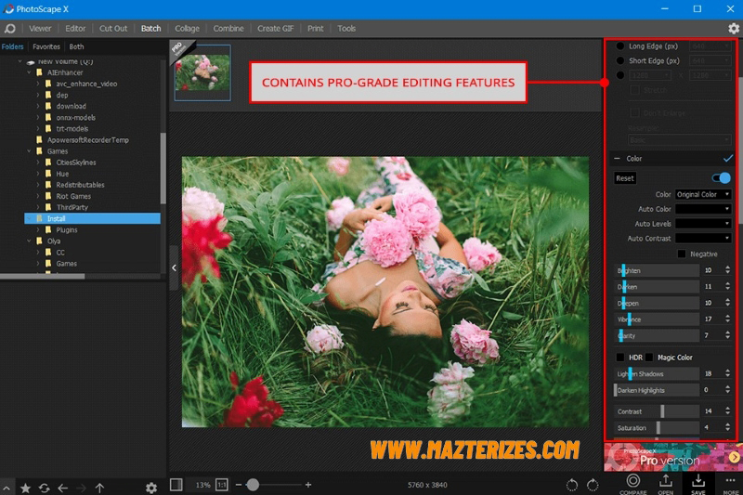
Task: Enable the Magic Color checkbox
Action: (649, 358)
